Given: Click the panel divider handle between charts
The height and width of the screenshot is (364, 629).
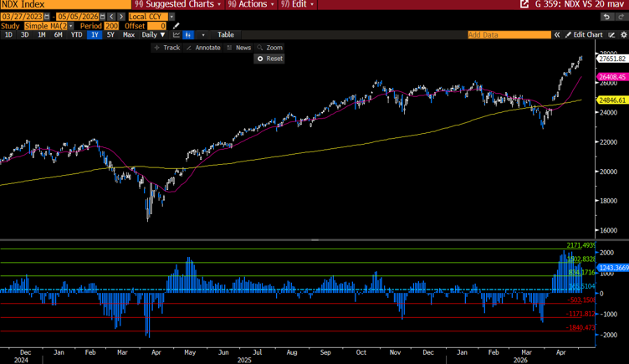Looking at the screenshot, I should 314,240.
